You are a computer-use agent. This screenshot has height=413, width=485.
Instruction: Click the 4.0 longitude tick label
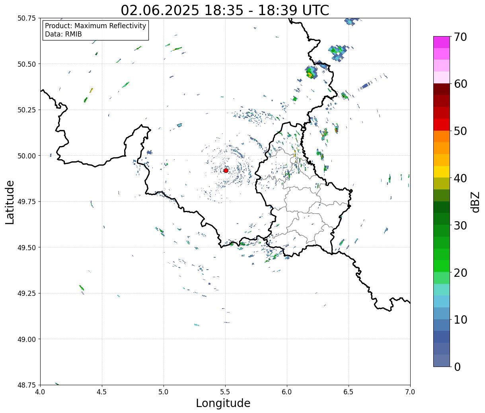pyautogui.click(x=40, y=392)
